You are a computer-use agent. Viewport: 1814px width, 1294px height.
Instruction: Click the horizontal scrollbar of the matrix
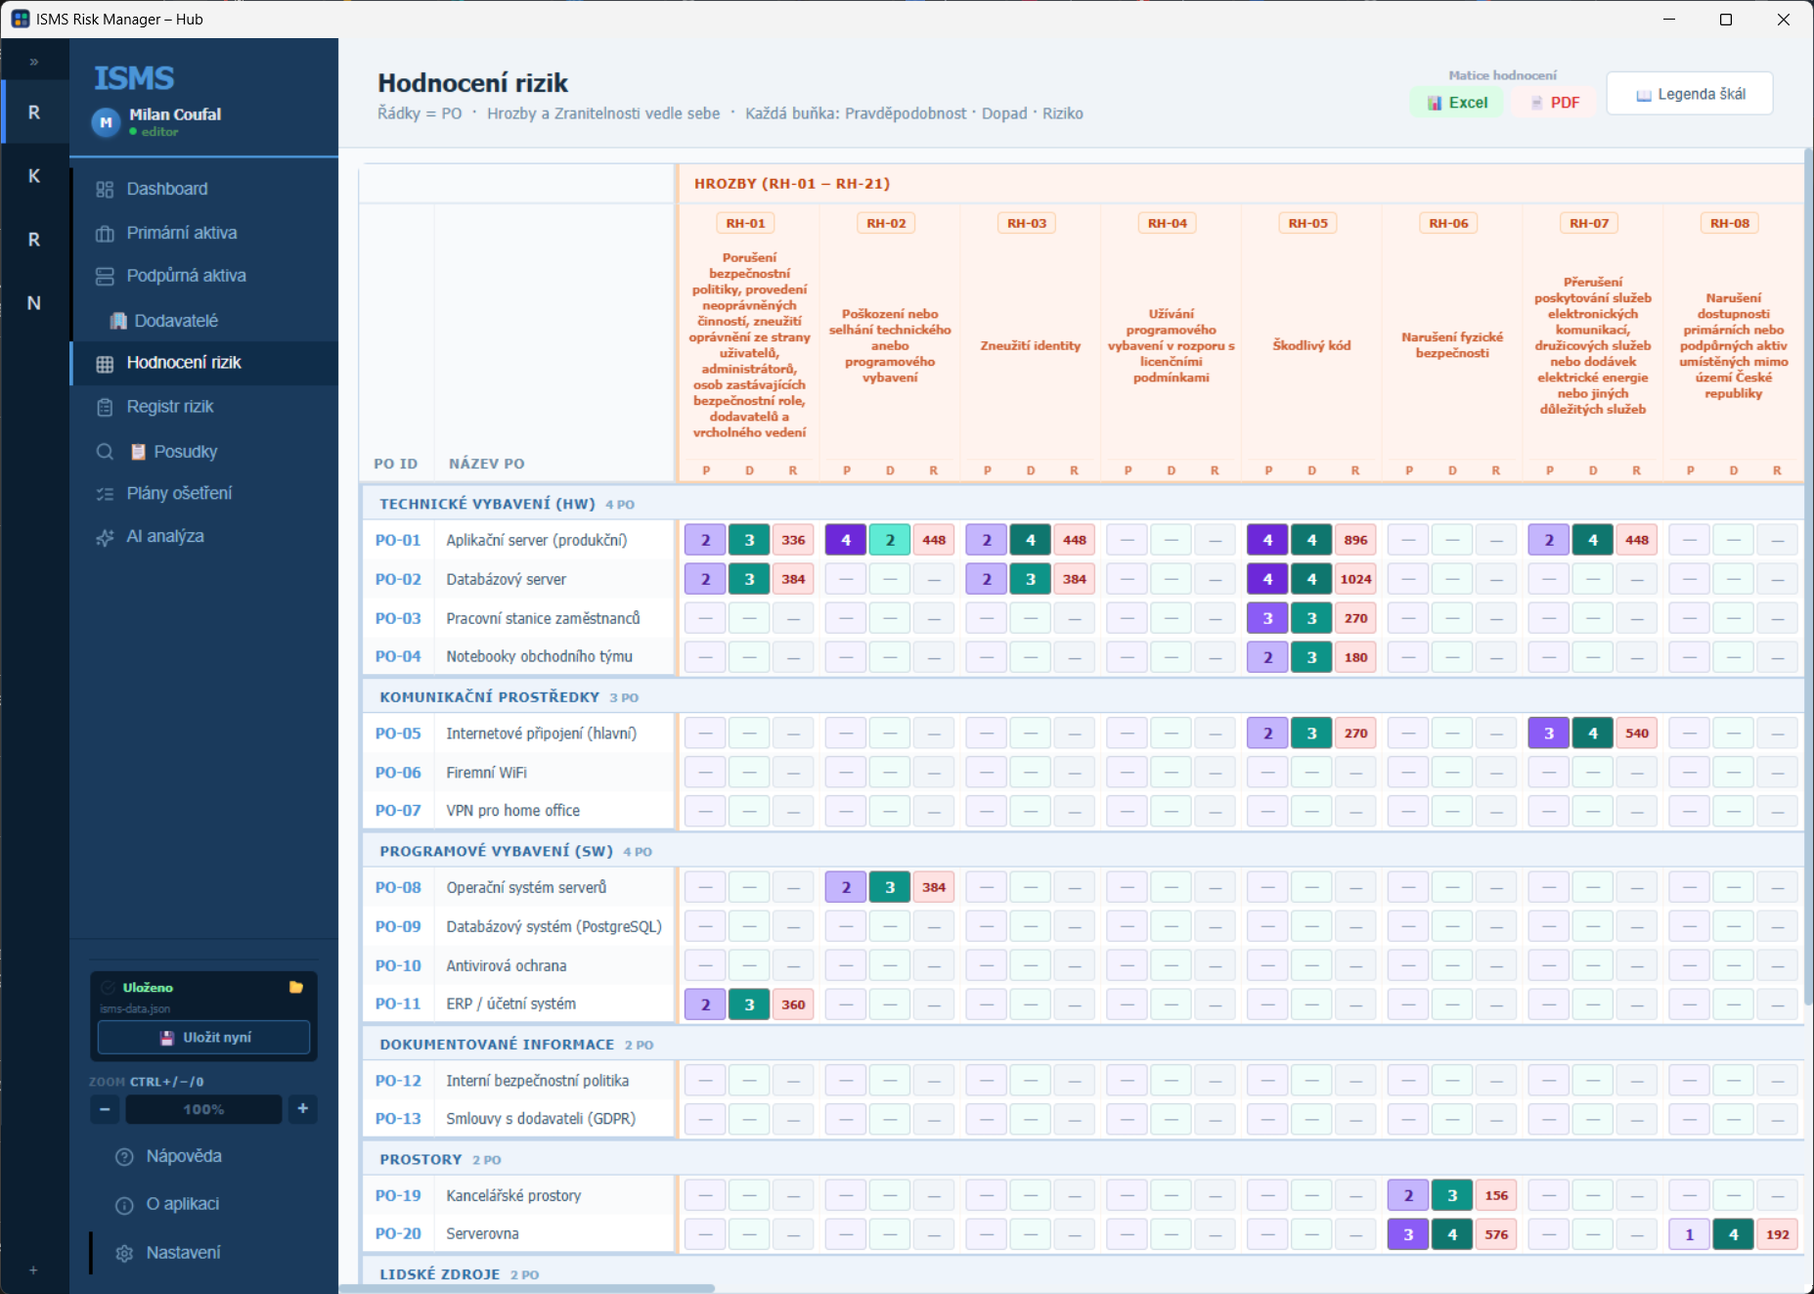click(527, 1288)
